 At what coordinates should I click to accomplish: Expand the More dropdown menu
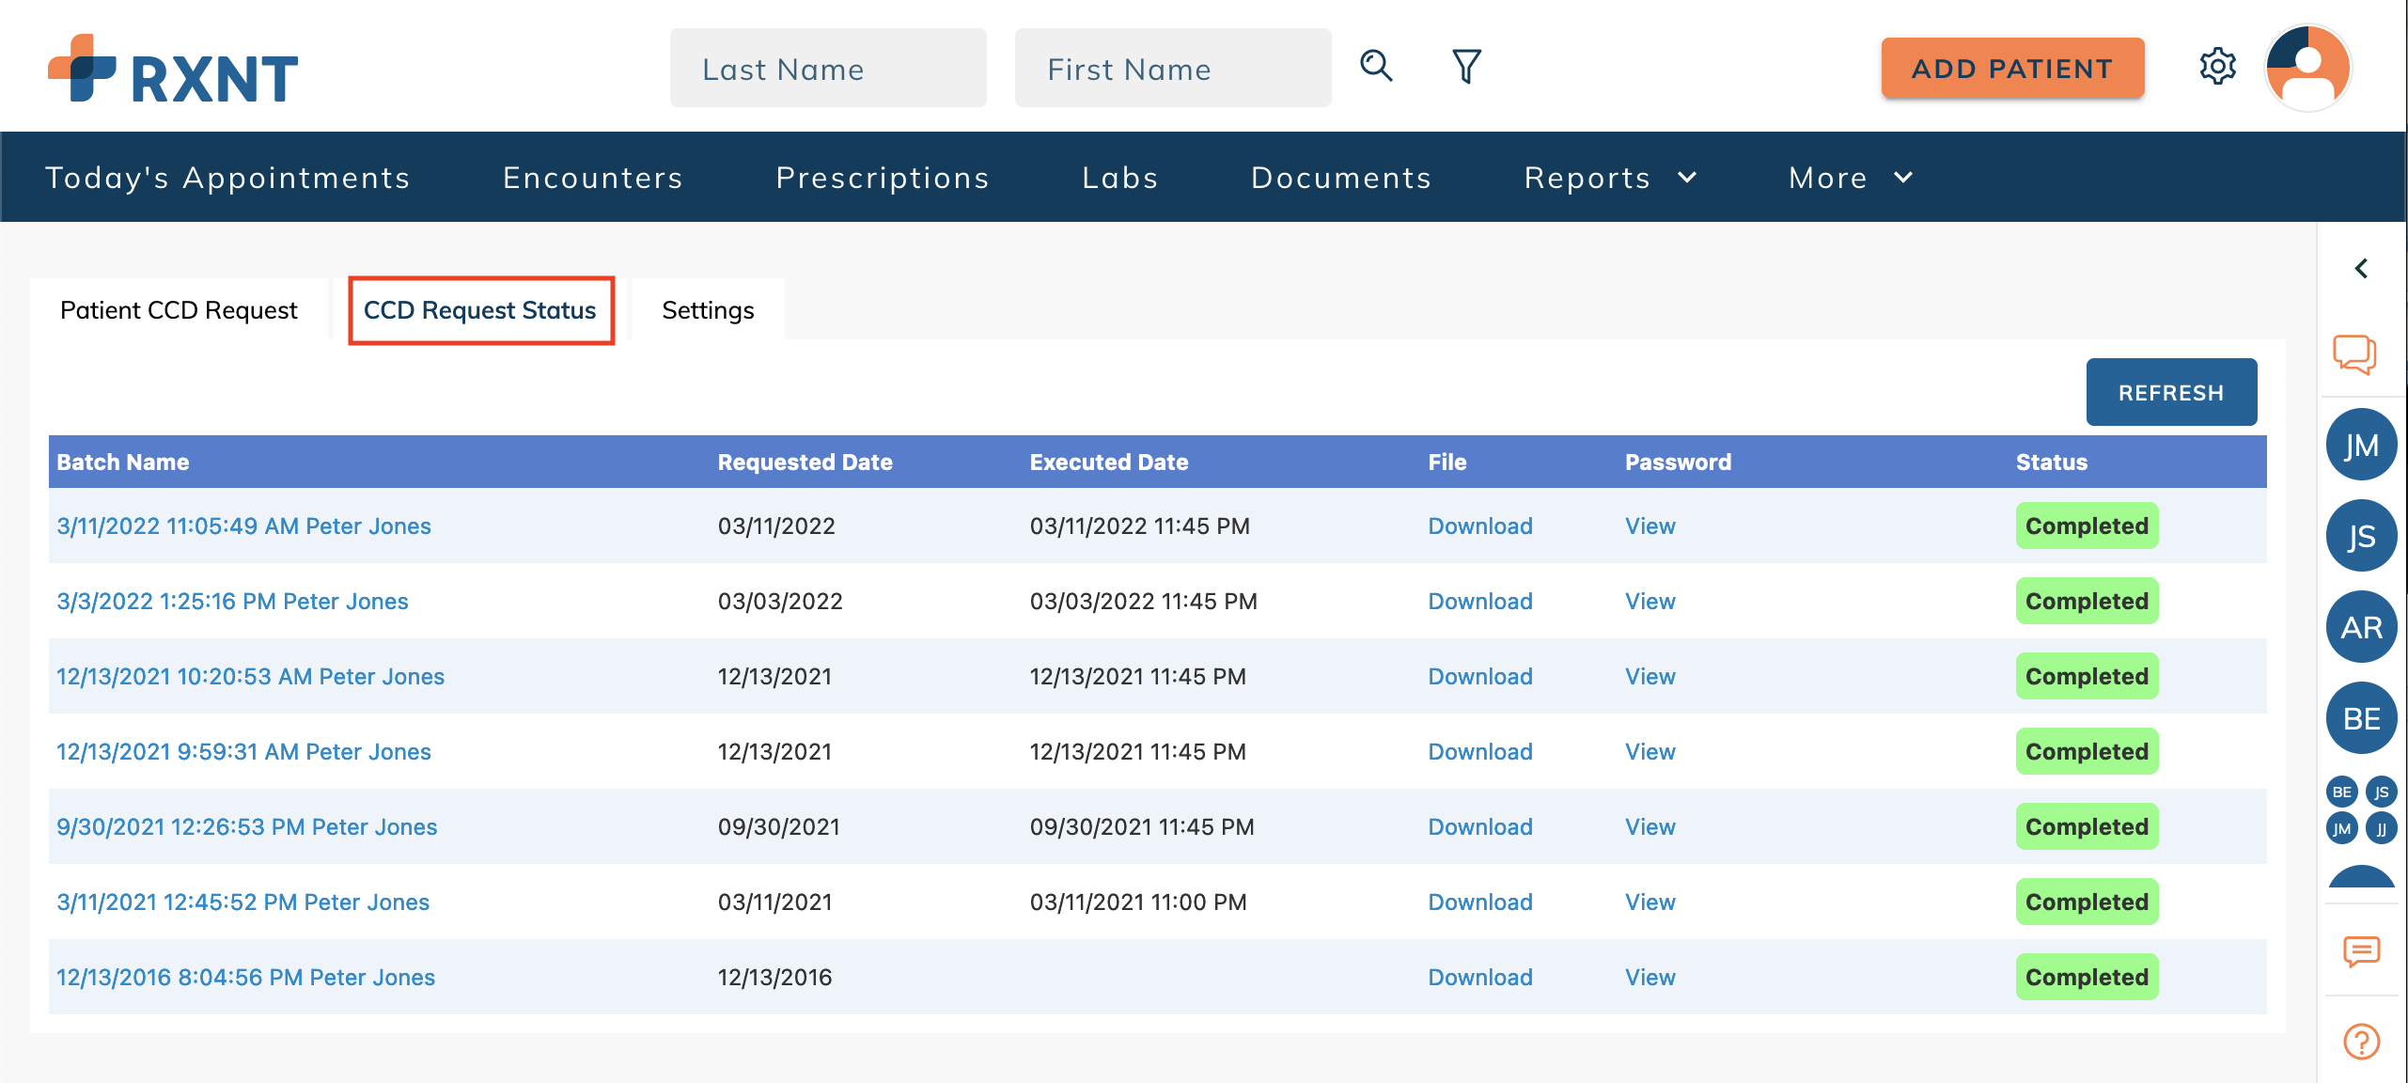coord(1851,178)
